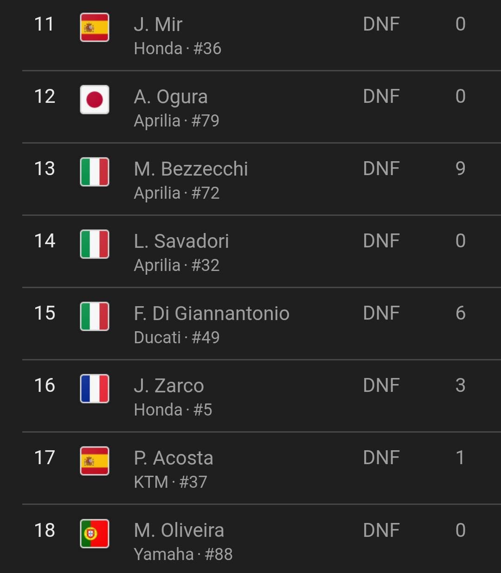Screen dimensions: 501x573
Task: Click on F. Di Giannantonio's name
Action: (x=212, y=313)
